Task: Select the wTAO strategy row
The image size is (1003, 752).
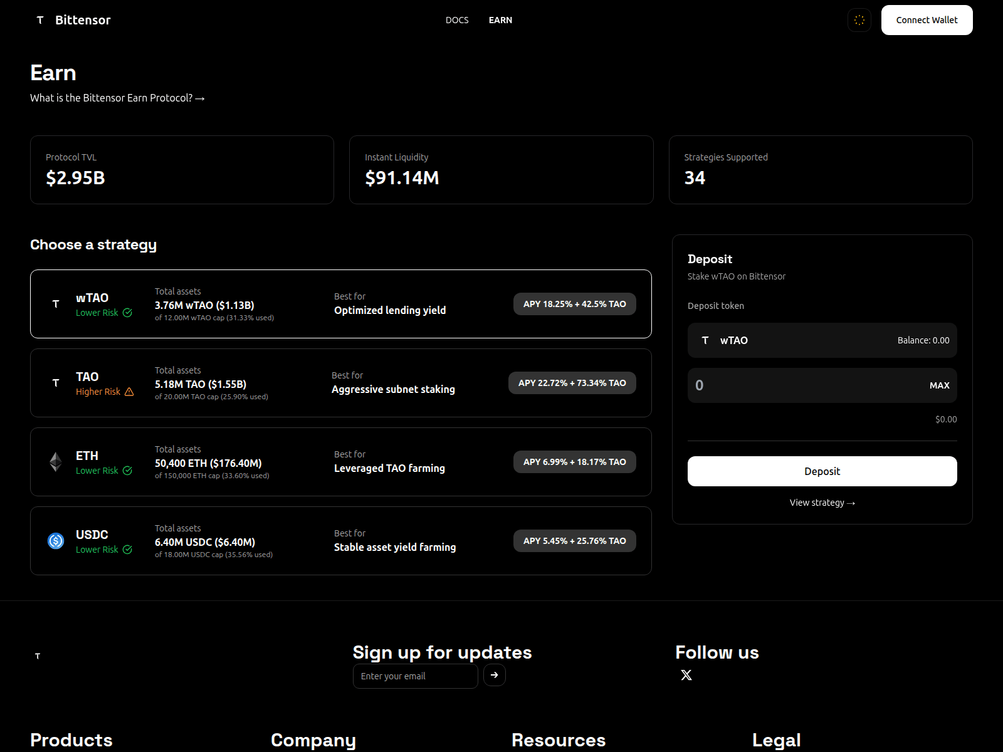Action: 340,304
